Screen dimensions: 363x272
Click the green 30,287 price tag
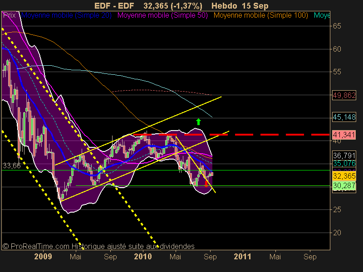[x=344, y=185]
